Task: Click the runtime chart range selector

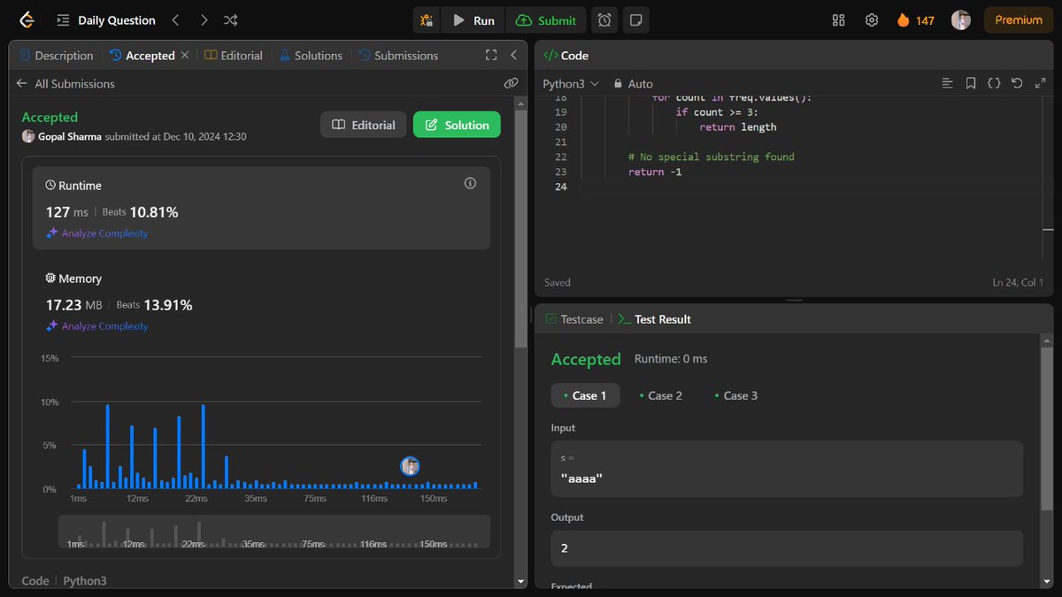Action: (274, 532)
